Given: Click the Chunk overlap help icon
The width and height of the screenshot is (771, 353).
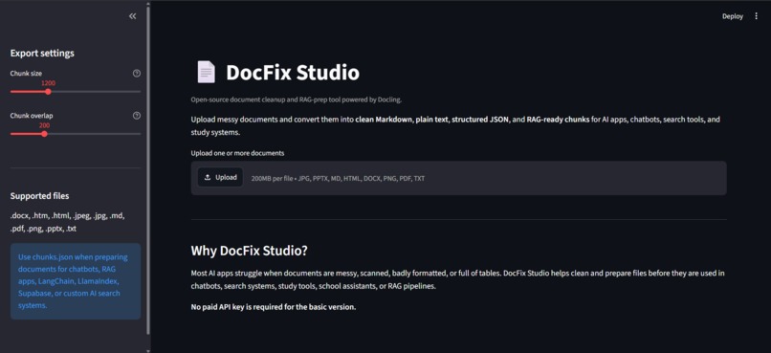Looking at the screenshot, I should 137,116.
